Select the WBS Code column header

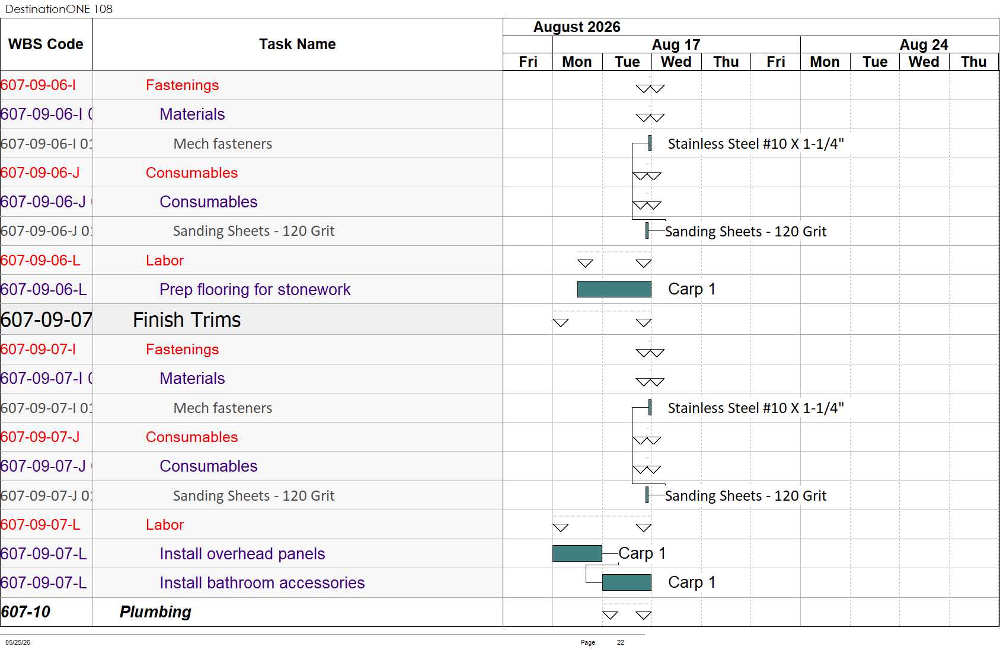coord(46,44)
